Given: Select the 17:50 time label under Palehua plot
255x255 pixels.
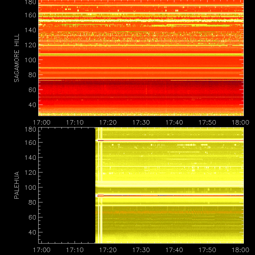Looking at the screenshot, I should 208,250.
